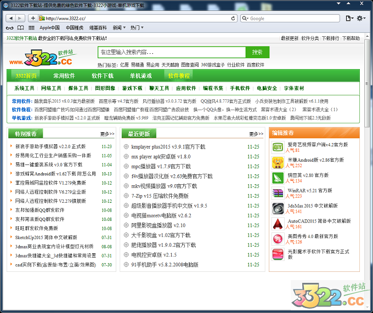This screenshot has width=373, height=313.
Task: Open Top Sites grid icon
Action: 31,28
